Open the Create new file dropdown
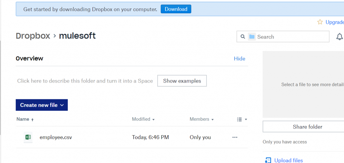The width and height of the screenshot is (344, 163). tap(42, 105)
